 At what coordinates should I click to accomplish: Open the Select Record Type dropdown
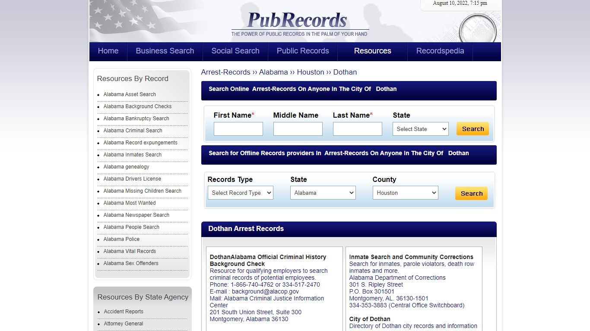point(240,193)
